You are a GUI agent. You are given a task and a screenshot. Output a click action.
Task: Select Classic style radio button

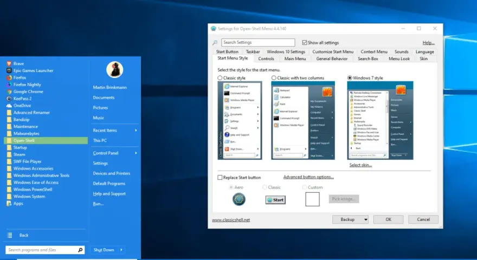pyautogui.click(x=220, y=78)
